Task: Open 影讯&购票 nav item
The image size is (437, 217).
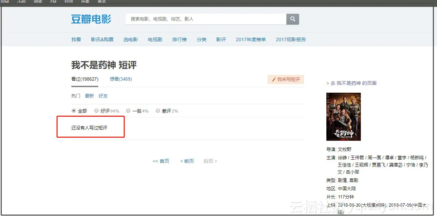Action: (x=102, y=39)
